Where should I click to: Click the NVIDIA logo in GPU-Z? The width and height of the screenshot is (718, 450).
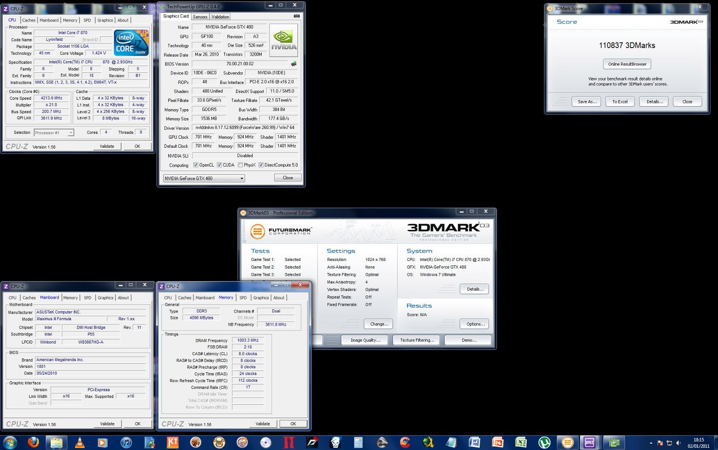click(x=284, y=40)
